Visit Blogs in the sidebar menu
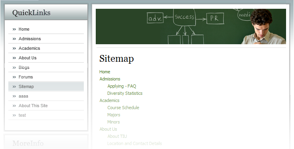This screenshot has height=149, width=294. click(46, 68)
